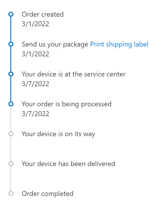
Task: Click the Order completed label
Action: [x=48, y=194]
